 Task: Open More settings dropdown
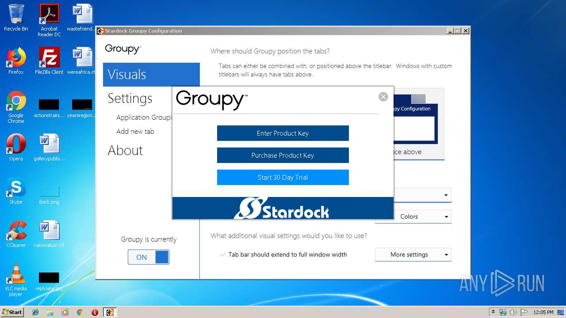(413, 254)
